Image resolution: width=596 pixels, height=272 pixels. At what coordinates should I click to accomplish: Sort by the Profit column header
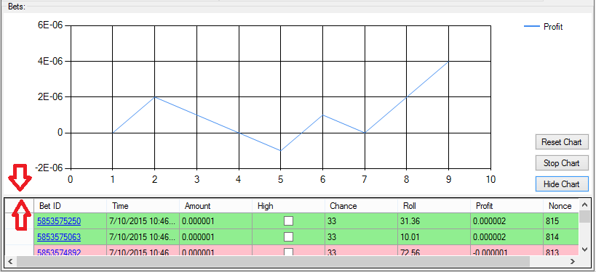click(x=506, y=206)
